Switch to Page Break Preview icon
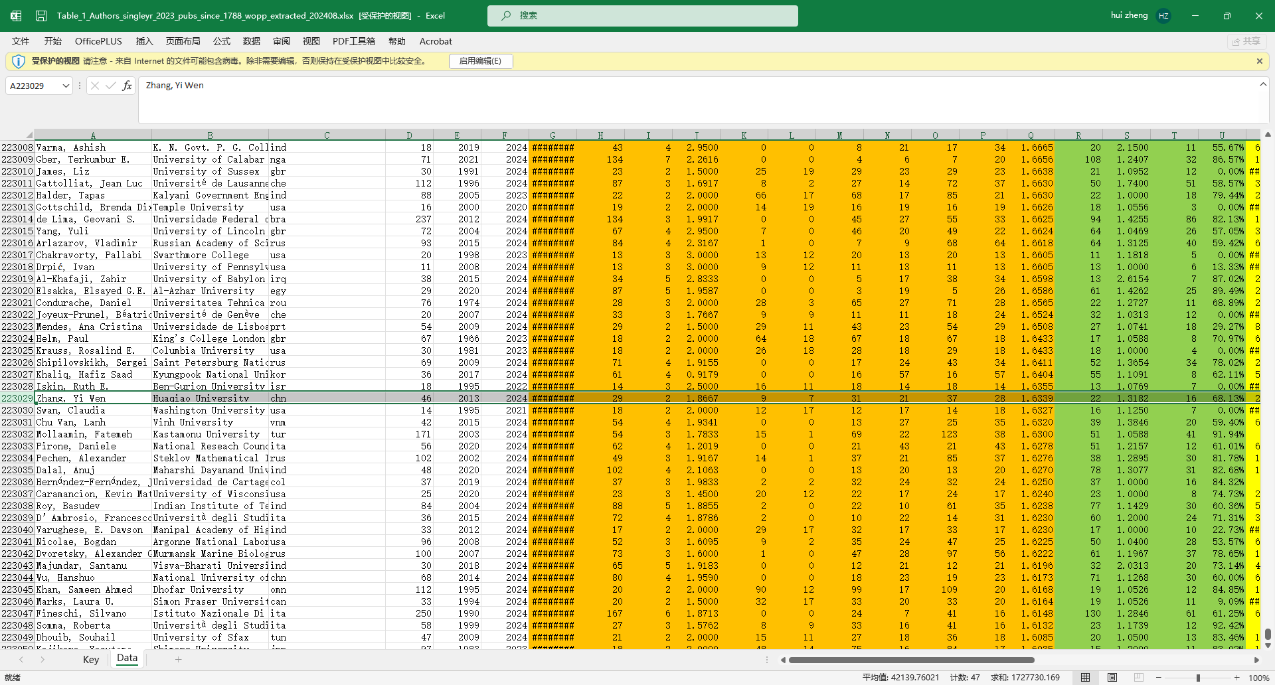The height and width of the screenshot is (685, 1275). tap(1138, 678)
